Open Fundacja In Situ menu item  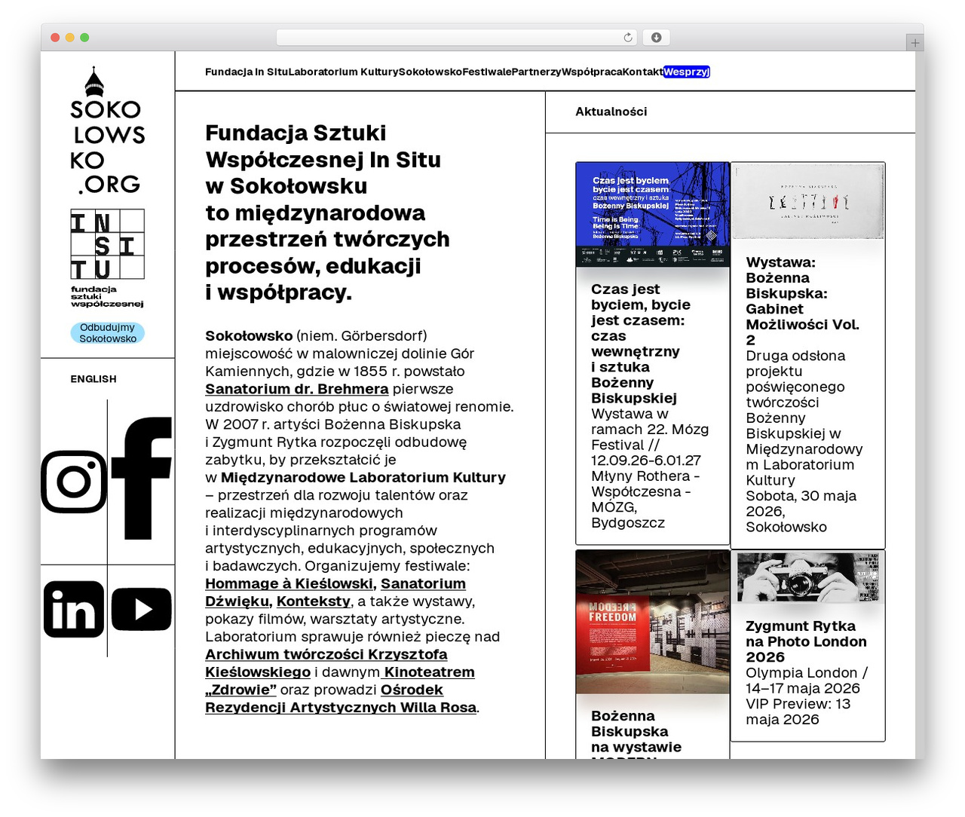click(247, 72)
